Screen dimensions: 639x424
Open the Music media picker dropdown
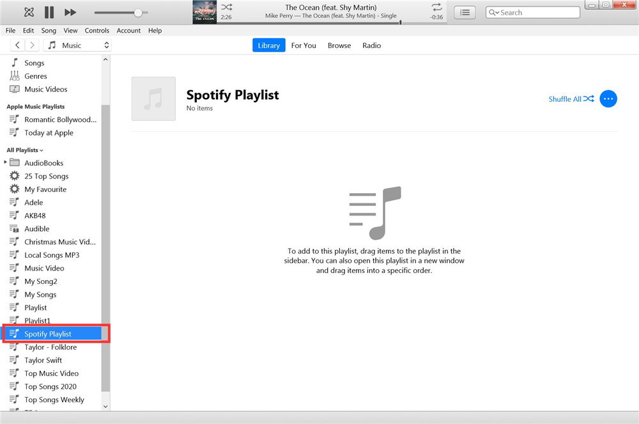77,45
